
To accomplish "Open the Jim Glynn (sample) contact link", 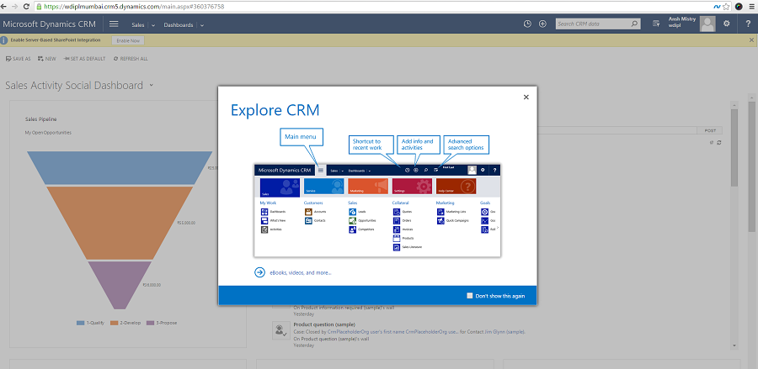I will coord(504,332).
